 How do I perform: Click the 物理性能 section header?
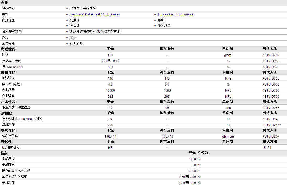click(x=8, y=49)
